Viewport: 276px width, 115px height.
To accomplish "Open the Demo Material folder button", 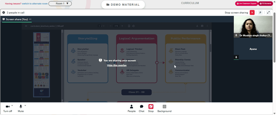I will (x=123, y=5).
